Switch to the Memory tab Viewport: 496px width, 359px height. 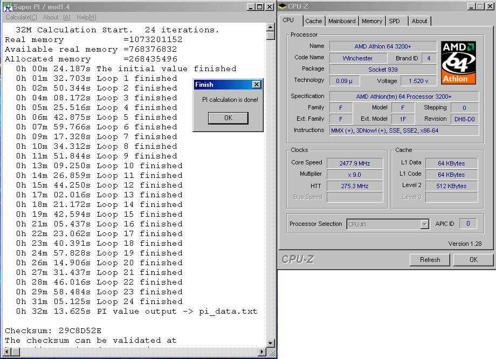click(x=372, y=21)
